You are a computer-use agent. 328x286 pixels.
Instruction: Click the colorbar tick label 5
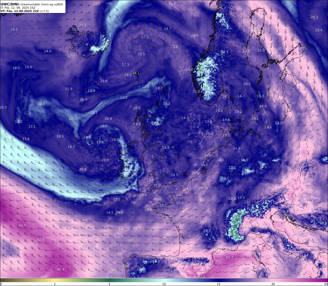109,284
